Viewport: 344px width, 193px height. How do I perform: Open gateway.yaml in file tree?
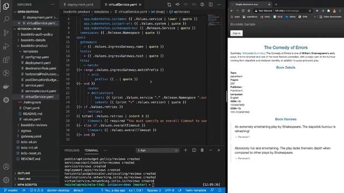coord(31,137)
